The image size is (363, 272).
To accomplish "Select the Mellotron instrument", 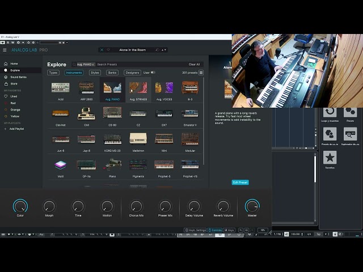I will pyautogui.click(x=138, y=142).
